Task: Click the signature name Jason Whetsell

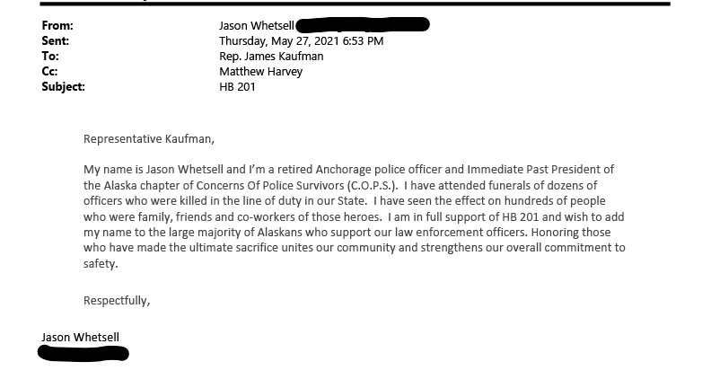Action: pyautogui.click(x=80, y=338)
